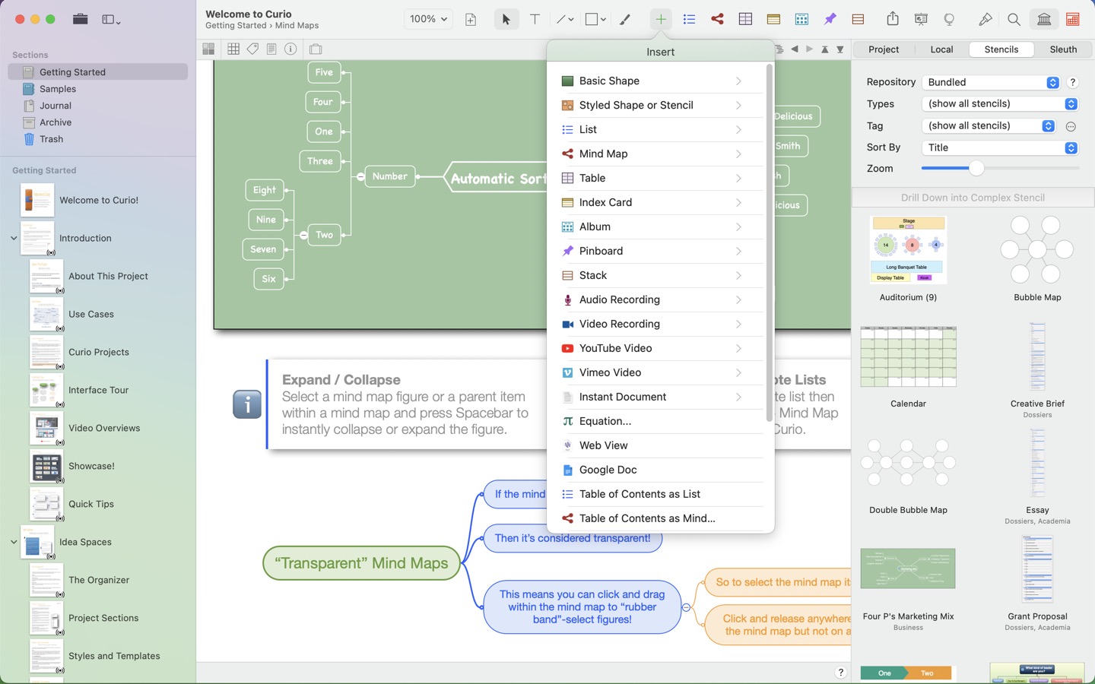Switch to the Sleuth tab
1095x684 pixels.
1062,49
